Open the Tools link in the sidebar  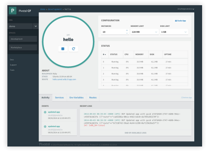[12, 70]
